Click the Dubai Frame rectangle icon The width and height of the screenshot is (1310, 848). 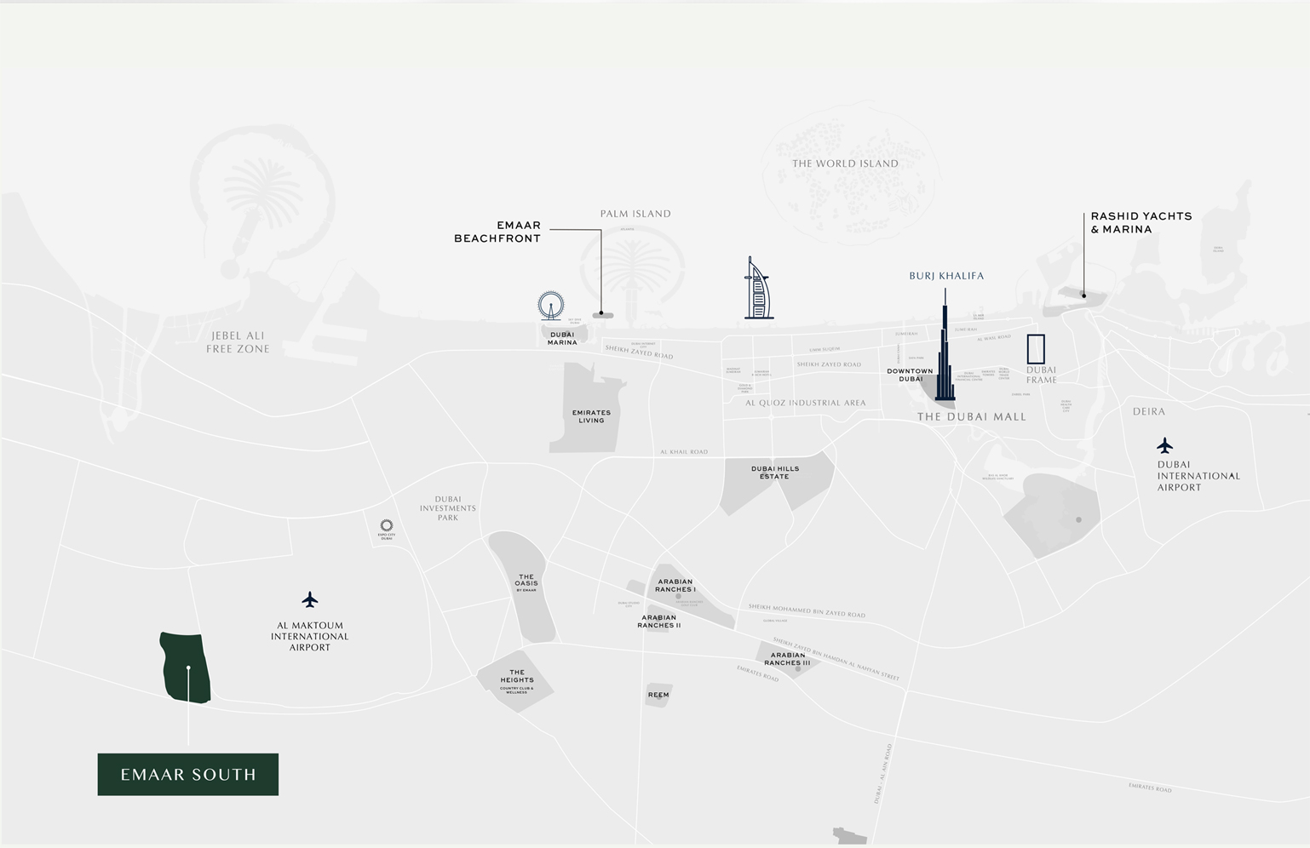point(1036,349)
